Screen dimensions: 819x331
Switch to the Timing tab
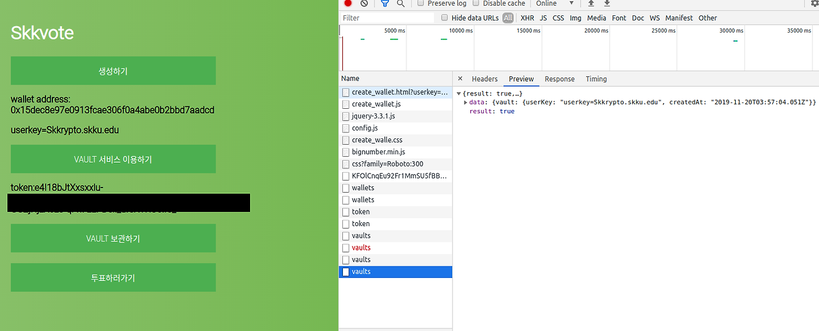(x=596, y=79)
